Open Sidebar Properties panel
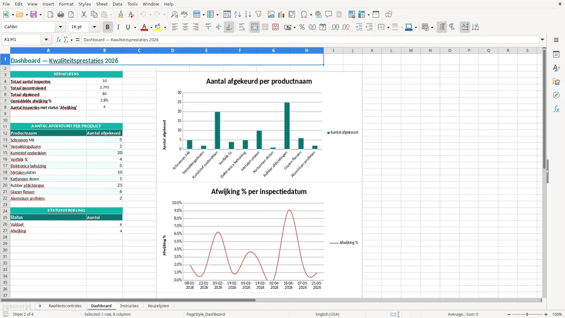565x318 pixels. [556, 54]
